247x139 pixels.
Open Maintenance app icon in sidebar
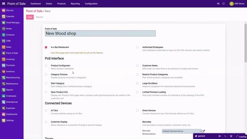tap(3, 84)
